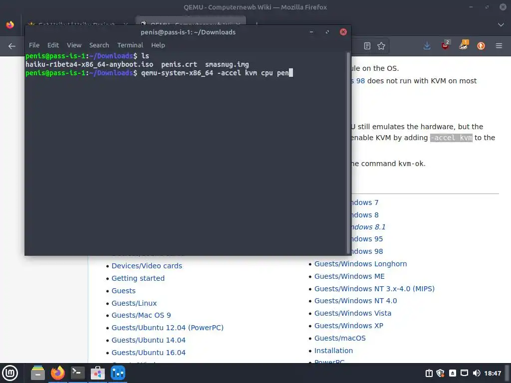The image size is (511, 383).
Task: Open the update manager tray icon
Action: [x=429, y=373]
